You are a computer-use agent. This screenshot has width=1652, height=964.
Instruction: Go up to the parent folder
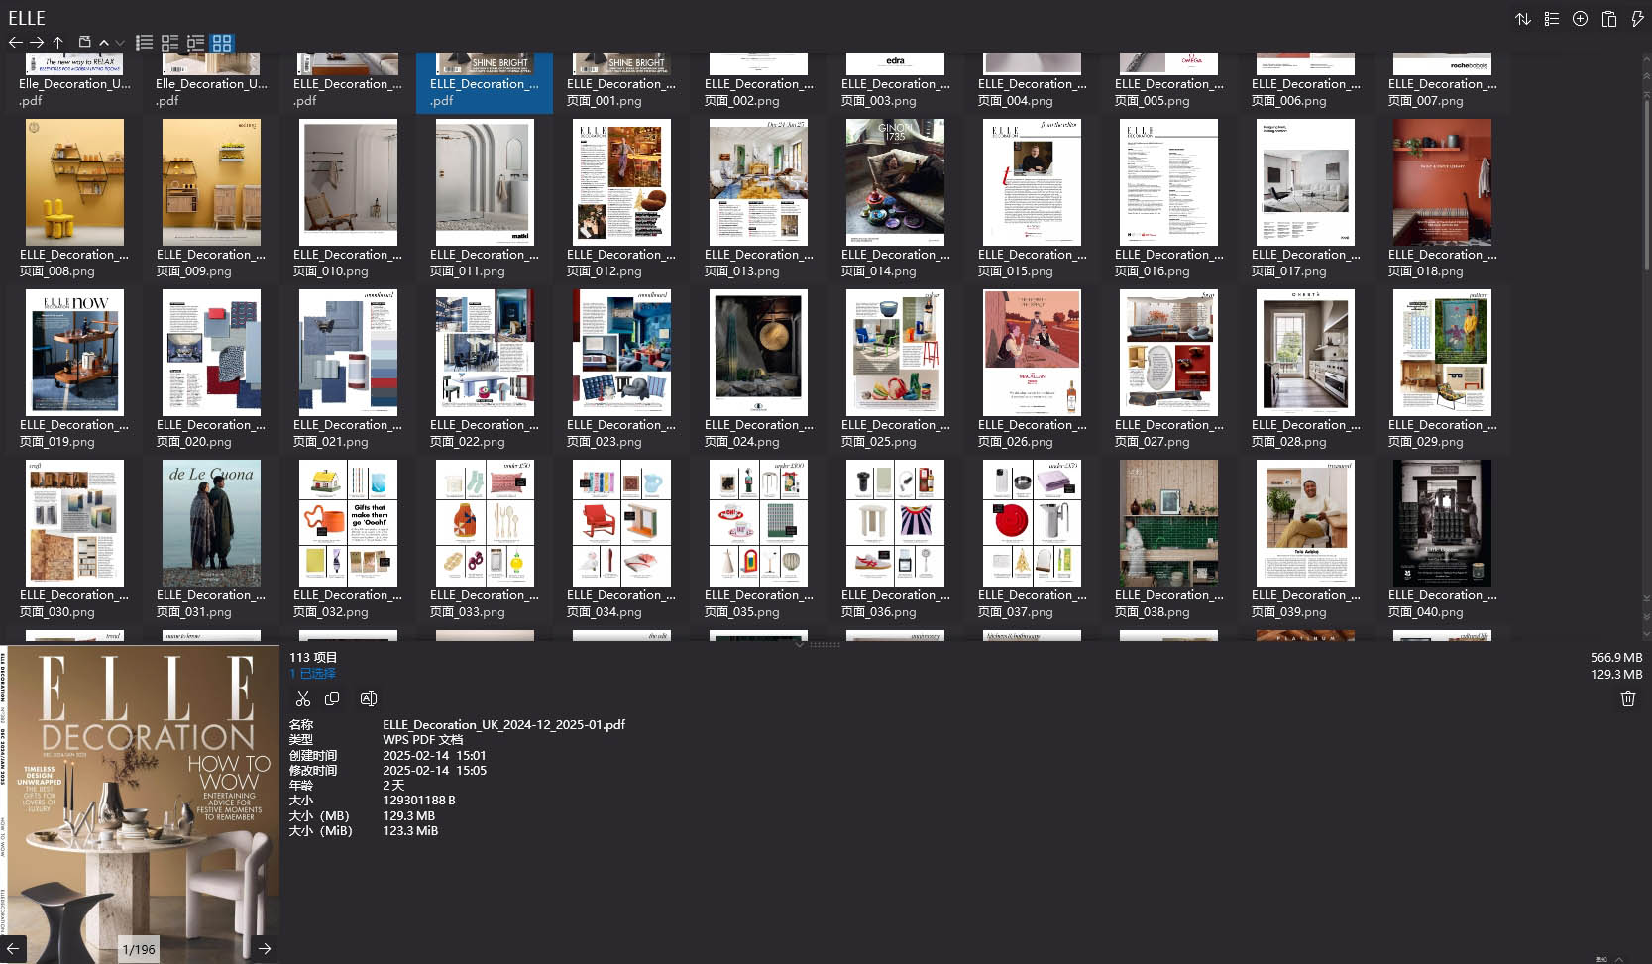click(x=58, y=43)
